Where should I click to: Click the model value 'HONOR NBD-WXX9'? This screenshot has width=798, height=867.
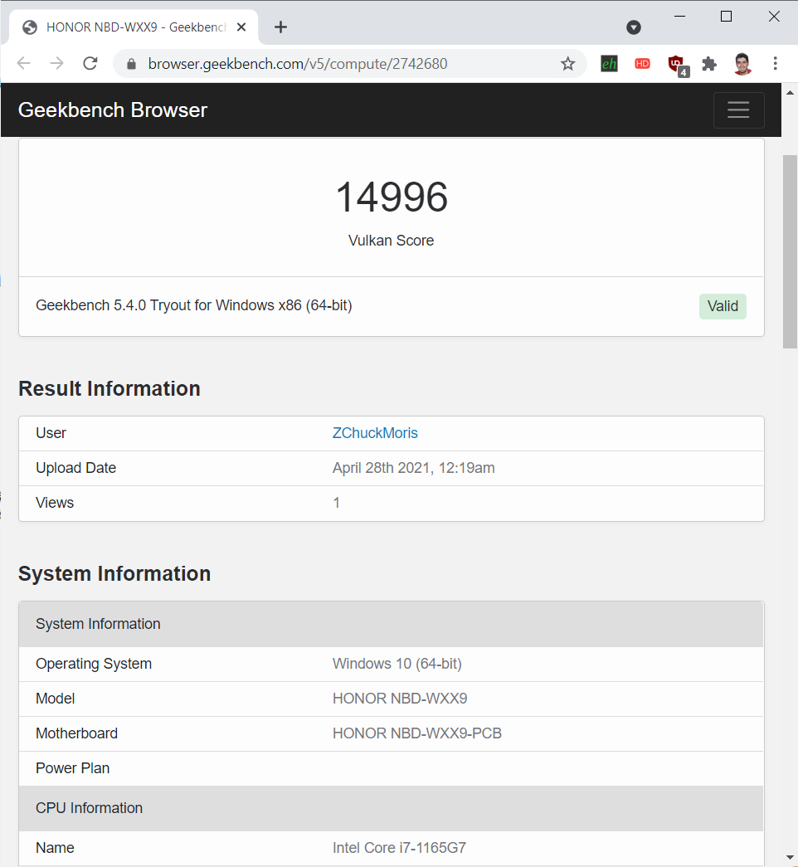pyautogui.click(x=400, y=699)
